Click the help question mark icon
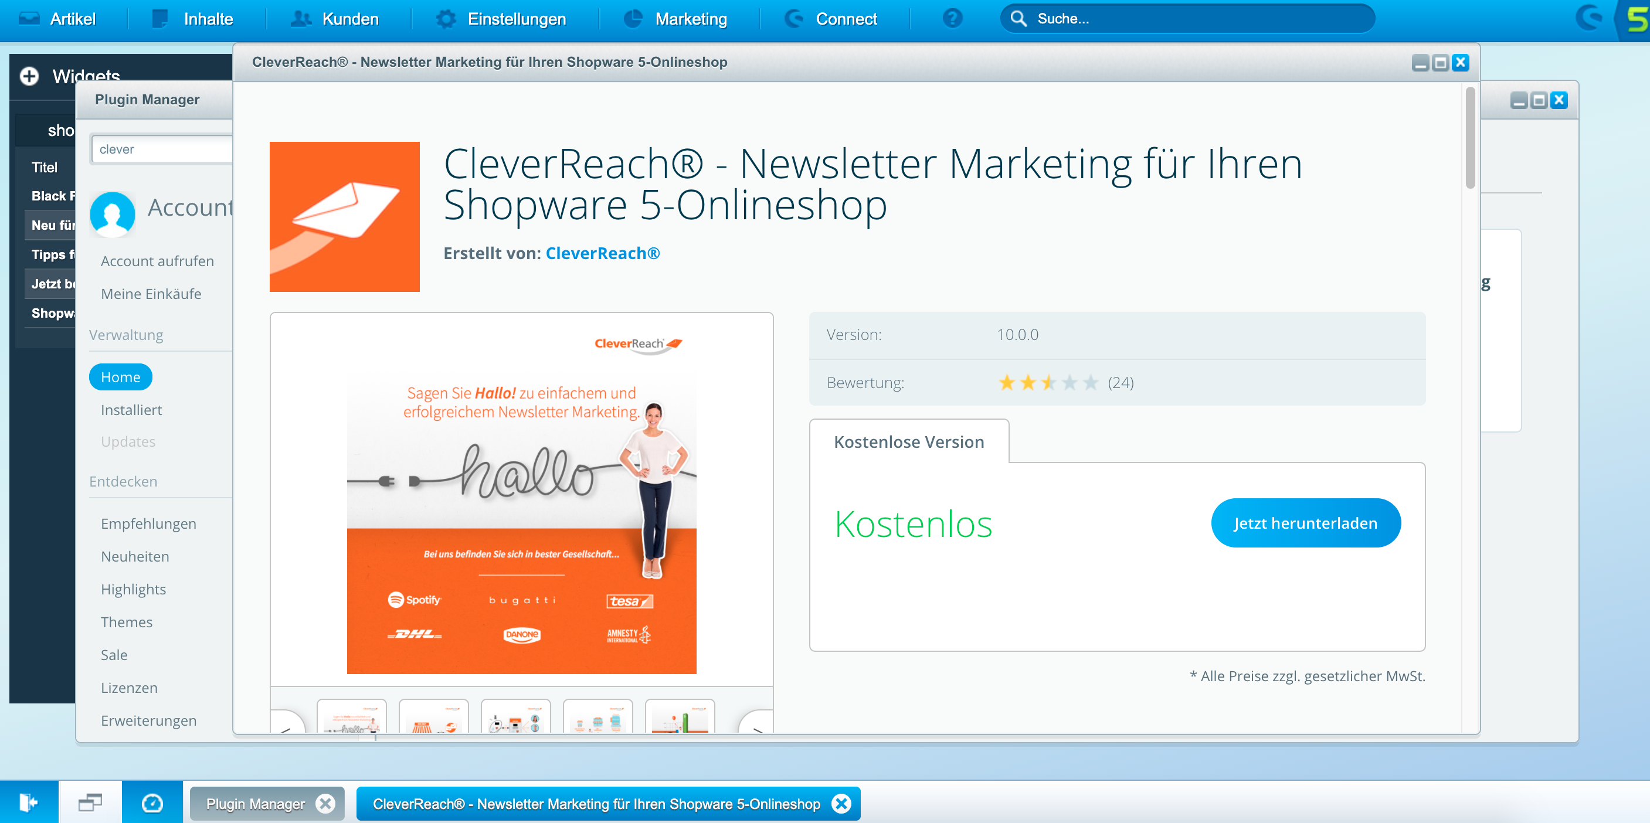 click(x=952, y=19)
